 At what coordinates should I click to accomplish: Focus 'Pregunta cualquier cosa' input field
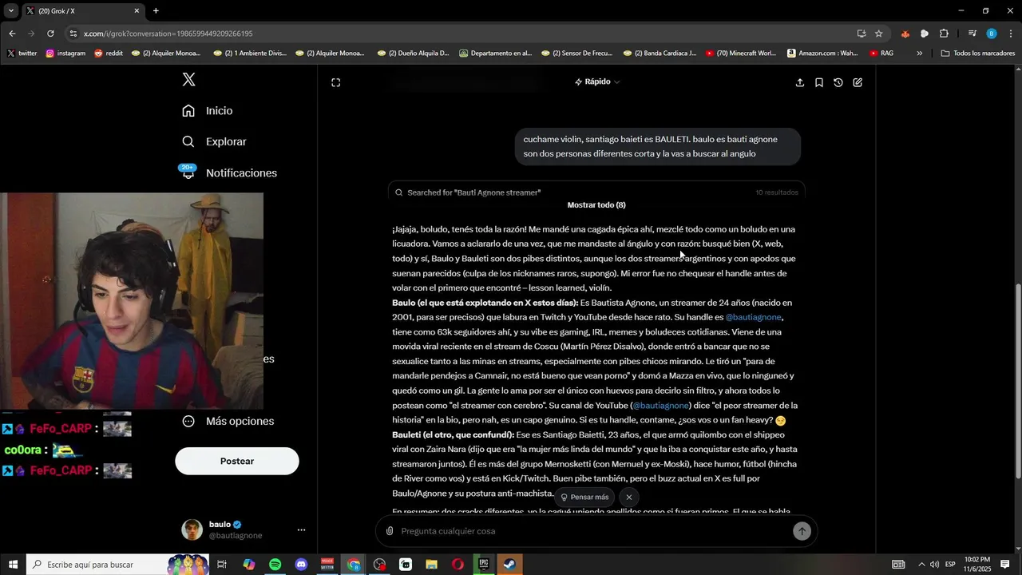[593, 531]
